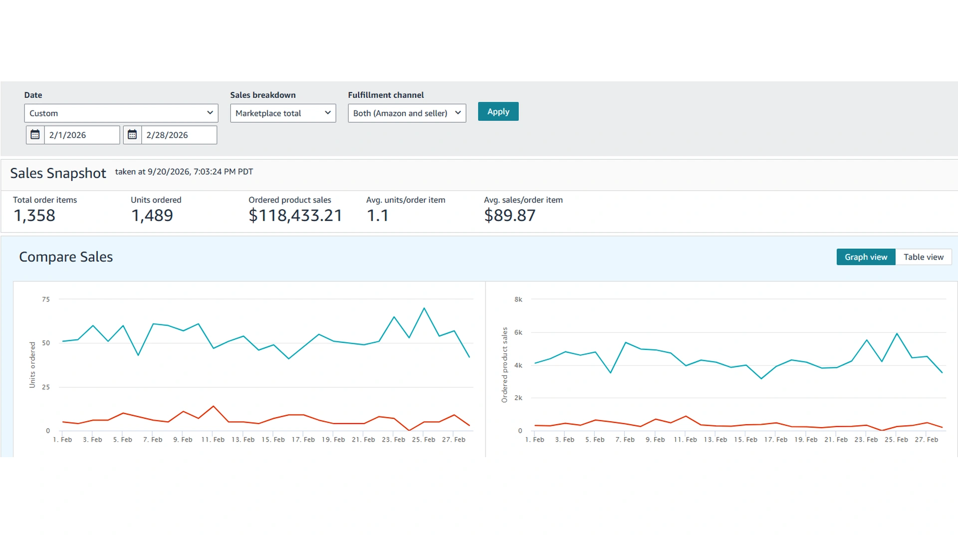
Task: Select the Total order items value 1,358
Action: [x=34, y=216]
